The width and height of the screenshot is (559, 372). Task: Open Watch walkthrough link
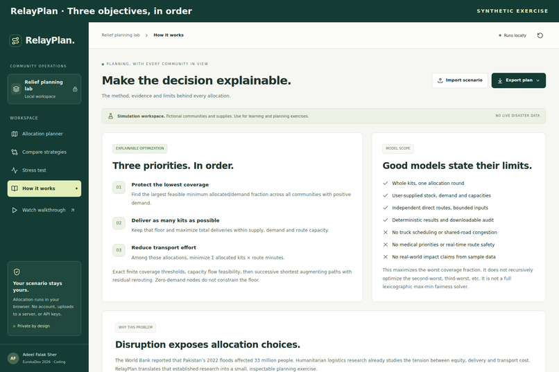coord(44,210)
